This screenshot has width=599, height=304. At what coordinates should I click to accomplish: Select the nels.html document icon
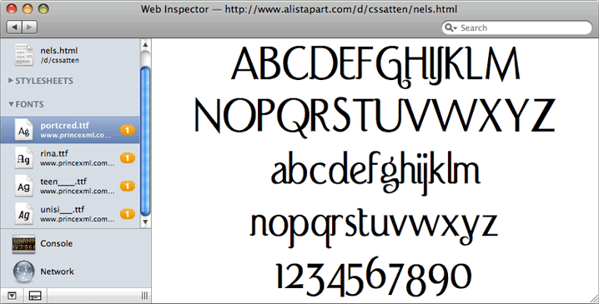pos(23,54)
